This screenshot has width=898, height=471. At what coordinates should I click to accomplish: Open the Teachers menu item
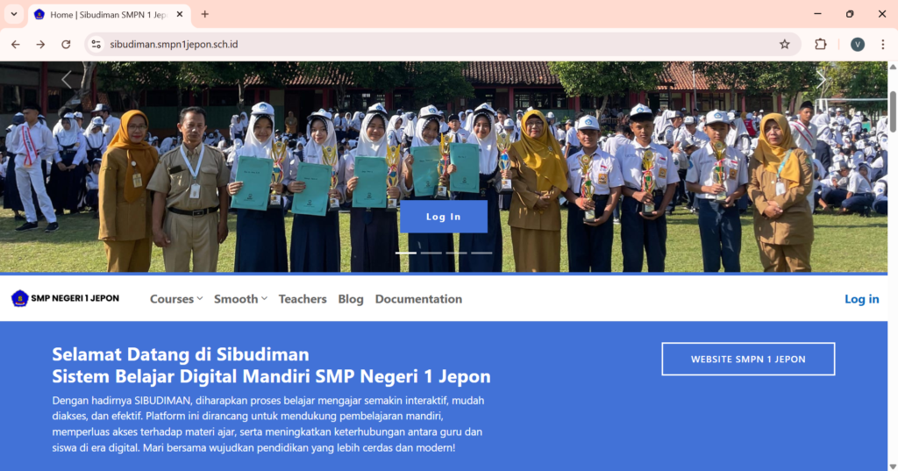[303, 299]
